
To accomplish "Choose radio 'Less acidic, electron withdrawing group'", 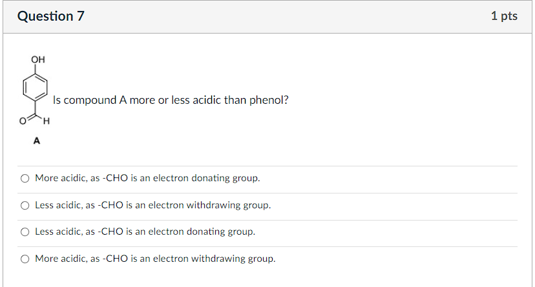I will click(25, 205).
